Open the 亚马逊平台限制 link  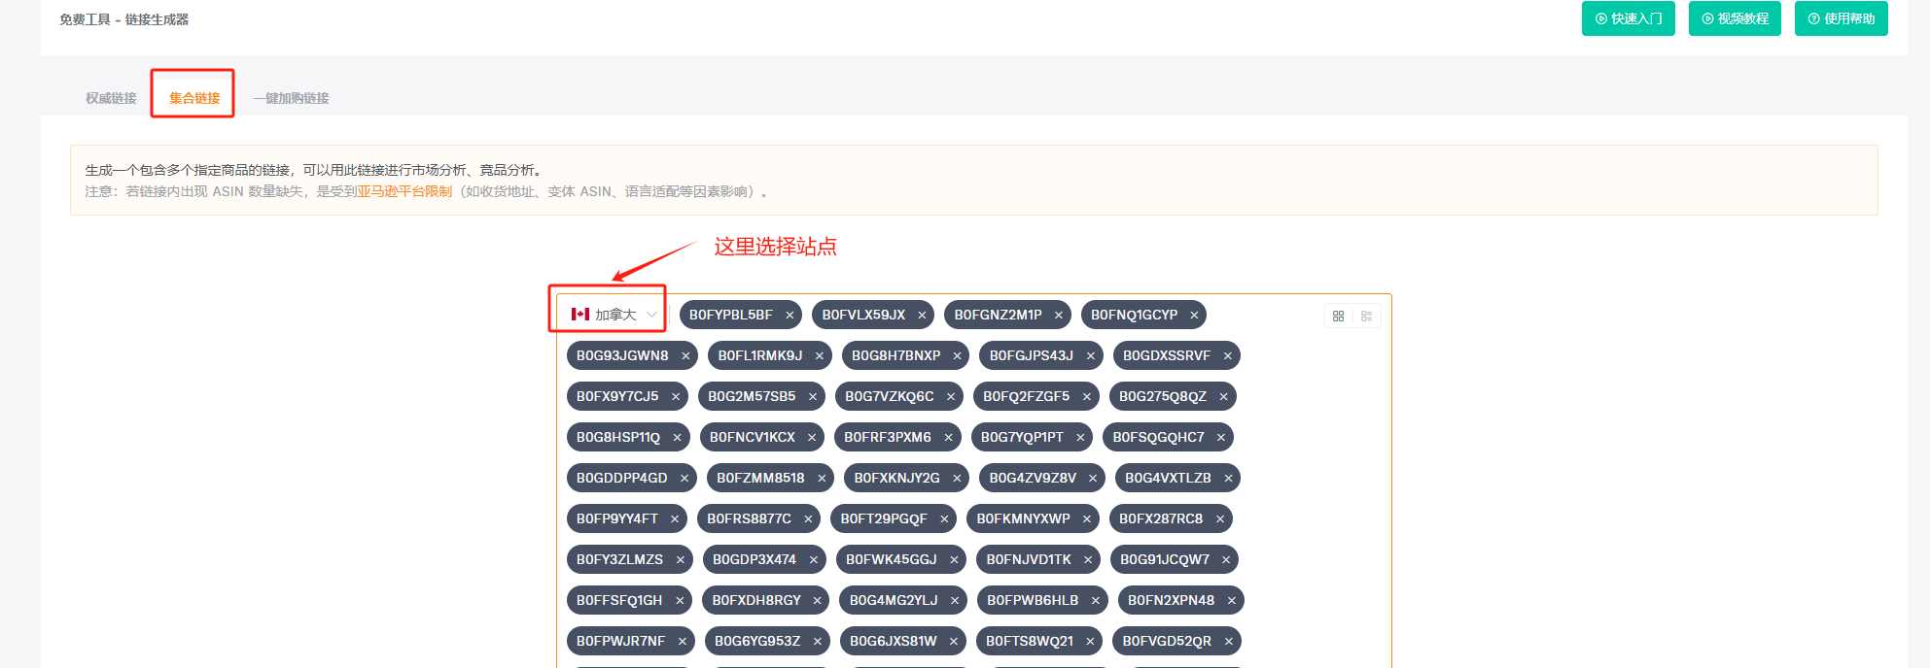[x=404, y=191]
